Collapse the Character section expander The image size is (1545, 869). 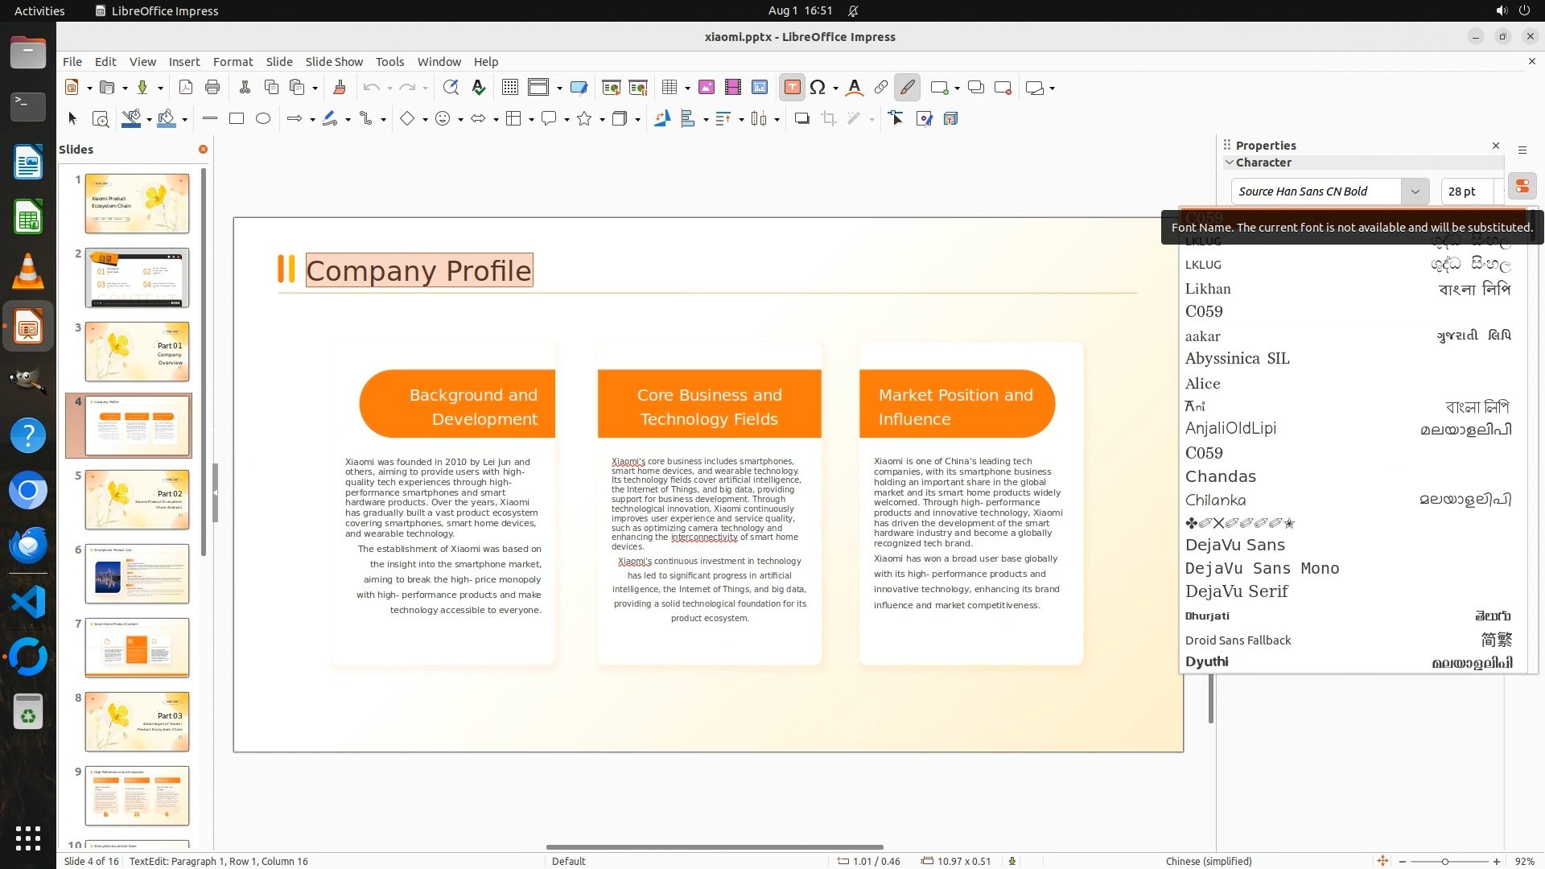coord(1230,163)
